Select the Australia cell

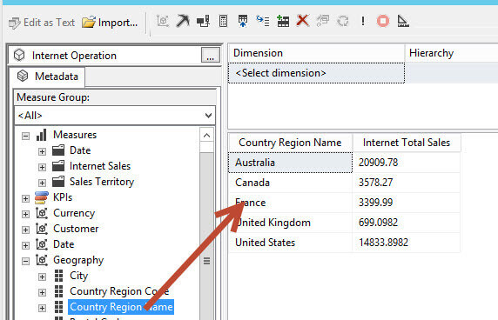pyautogui.click(x=290, y=163)
